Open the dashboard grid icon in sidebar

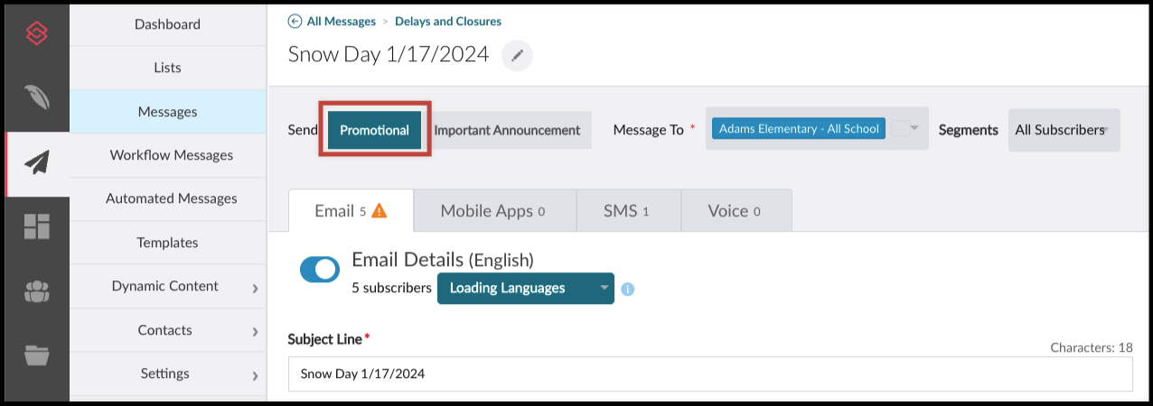(37, 226)
